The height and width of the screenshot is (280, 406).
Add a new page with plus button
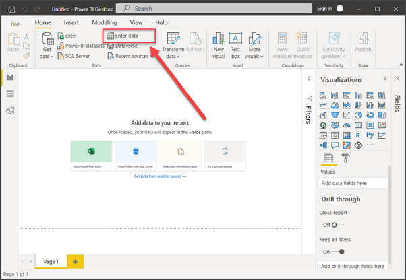(x=76, y=262)
